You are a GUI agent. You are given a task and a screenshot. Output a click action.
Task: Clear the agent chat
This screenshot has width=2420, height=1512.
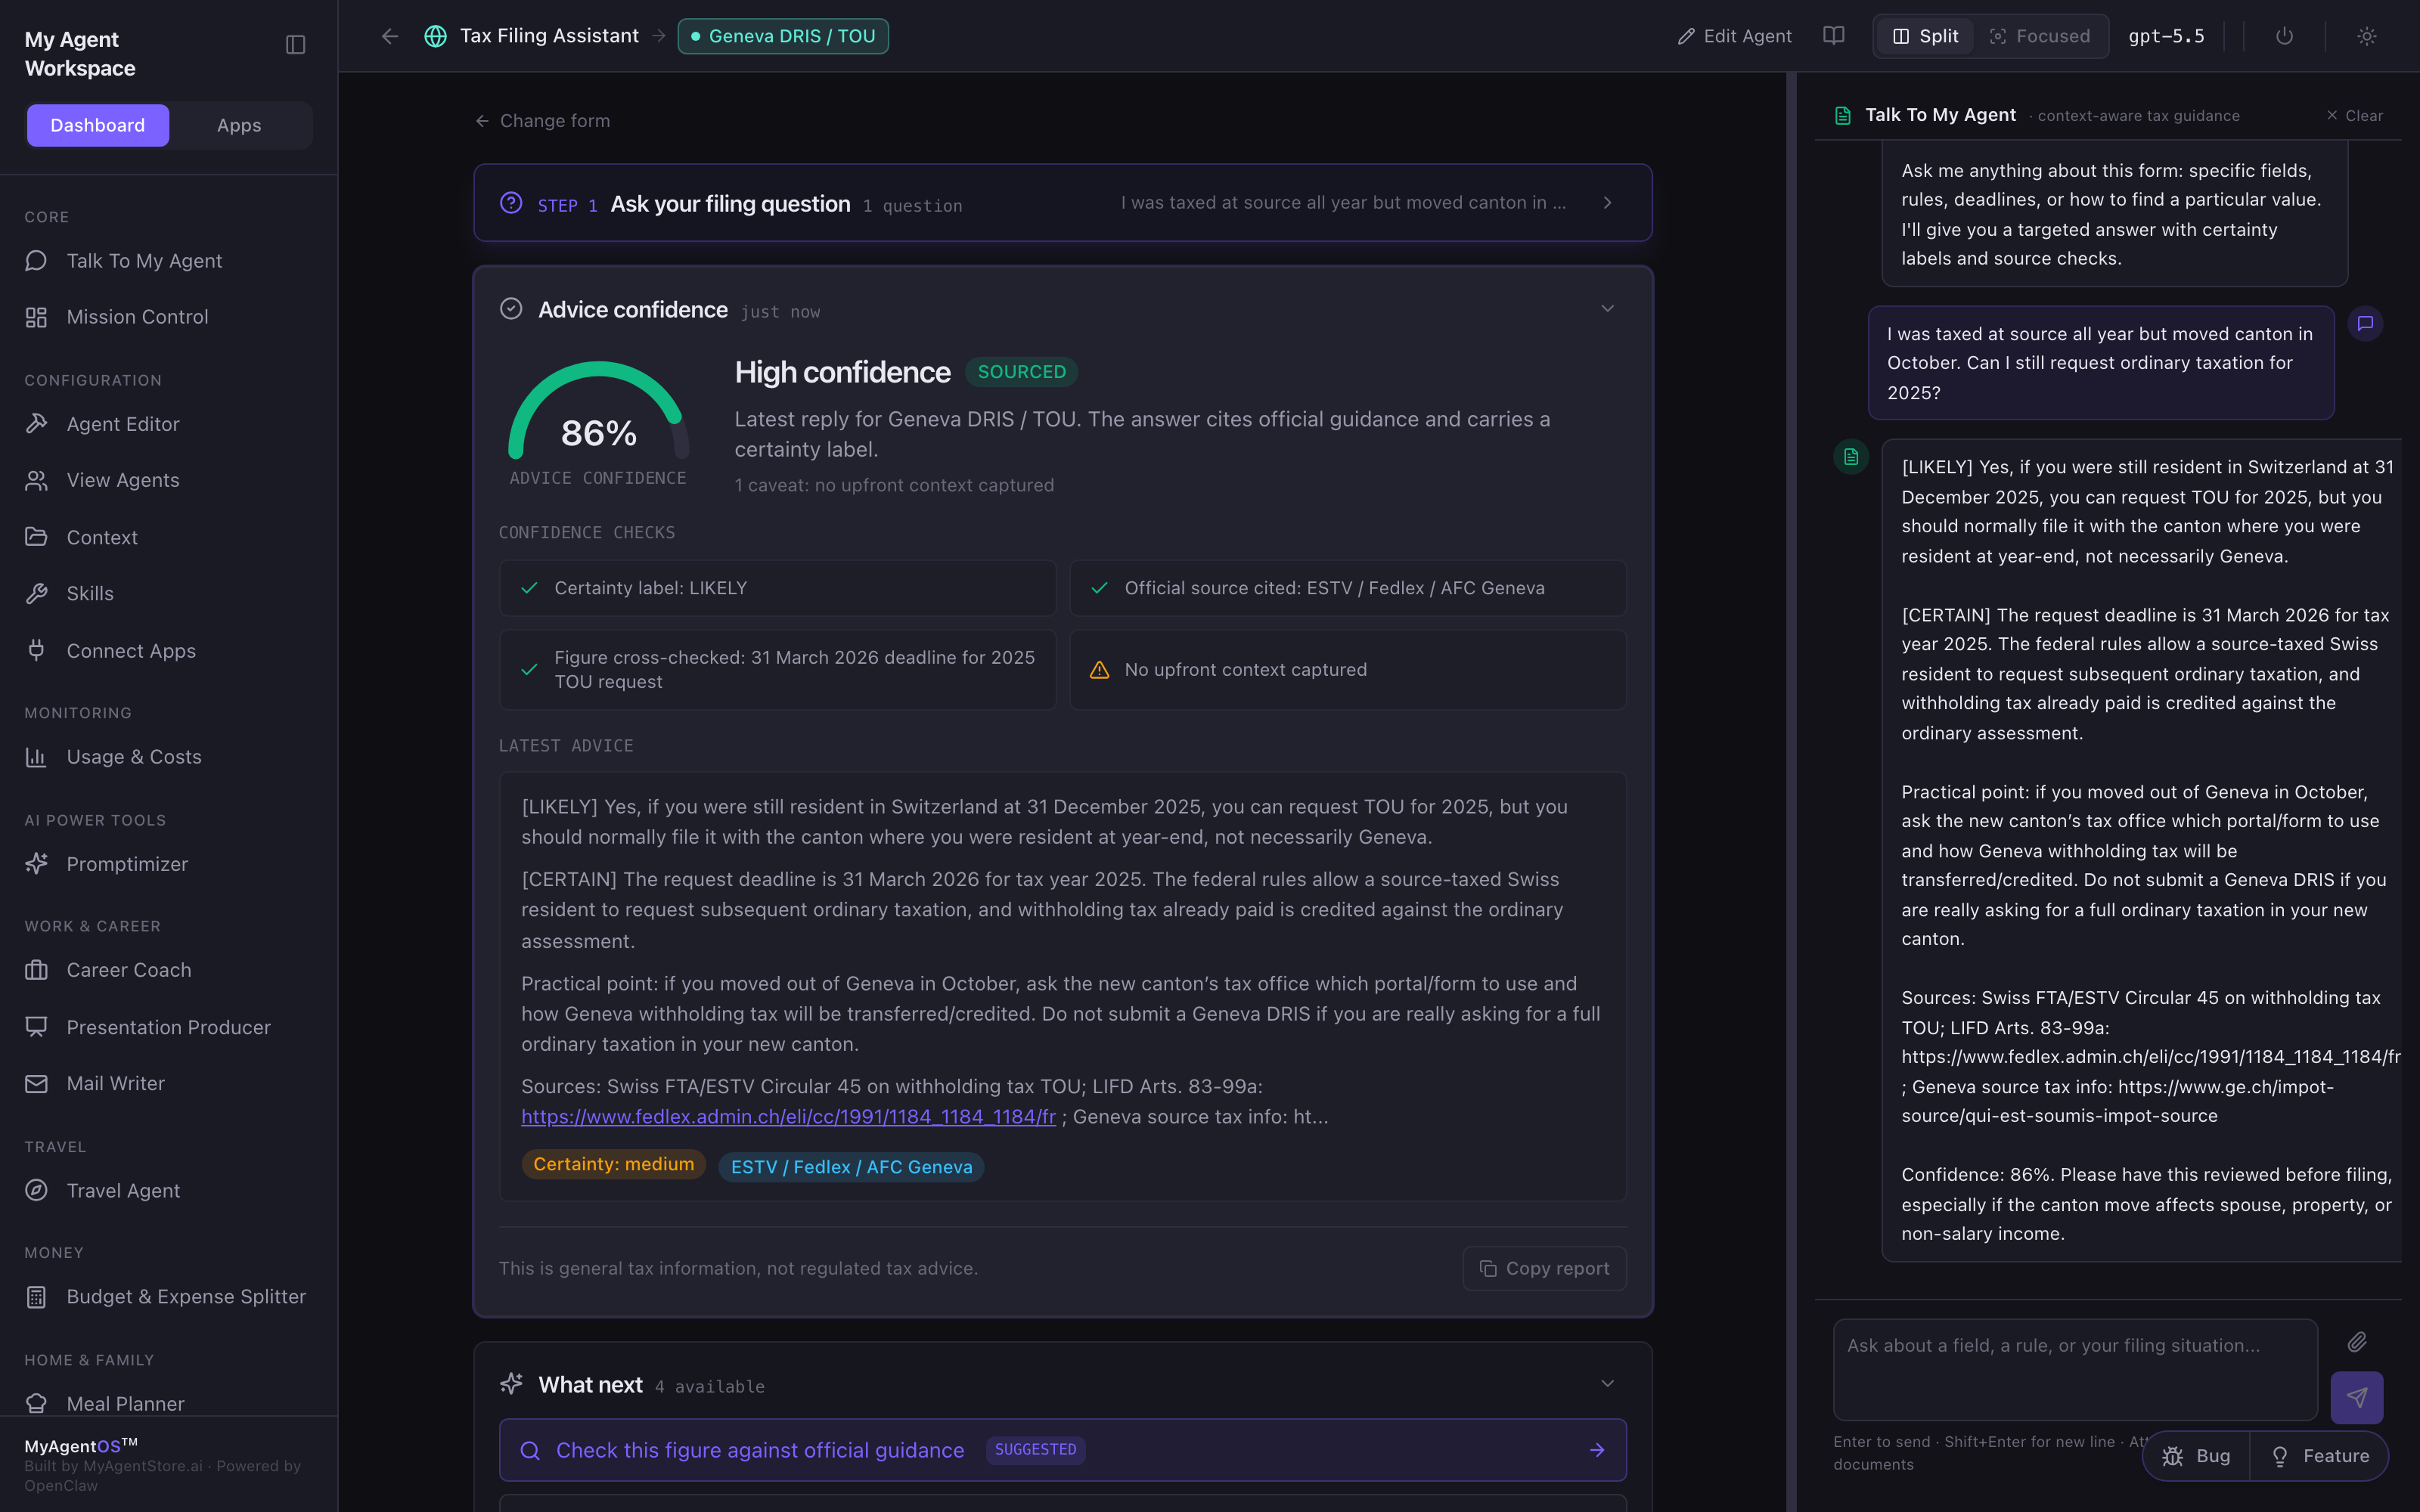click(x=2355, y=116)
